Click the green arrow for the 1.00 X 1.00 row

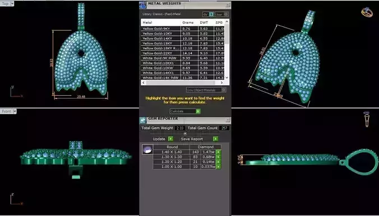218,167
